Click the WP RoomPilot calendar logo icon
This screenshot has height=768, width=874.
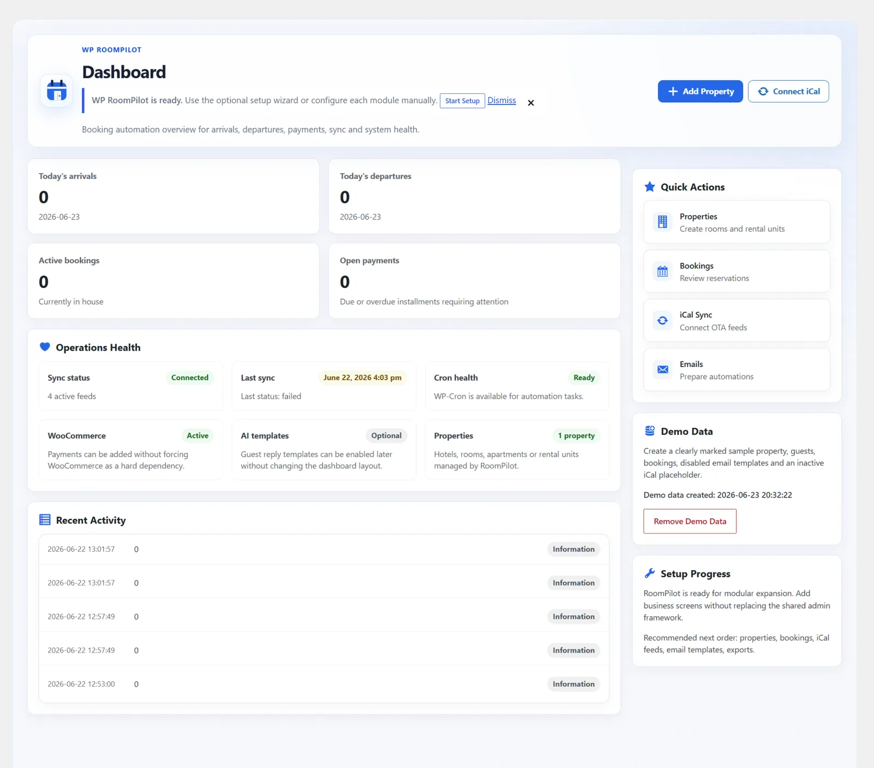click(57, 90)
